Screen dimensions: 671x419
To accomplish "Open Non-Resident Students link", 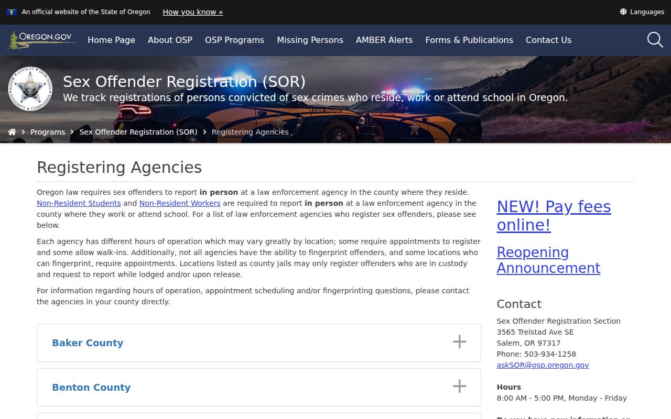I will [x=79, y=203].
